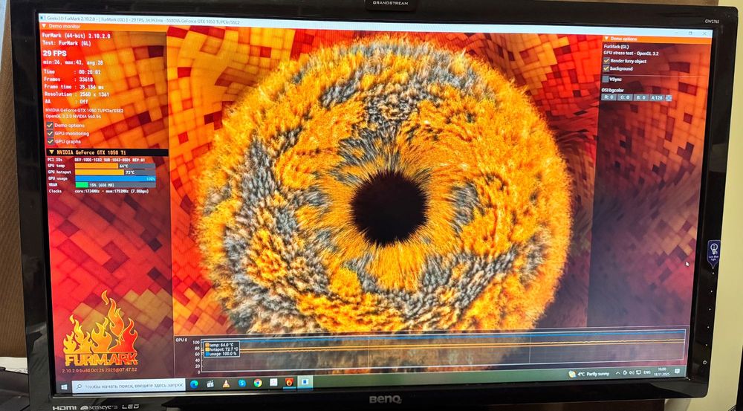
Task: Click the VRAM 15% usage bar
Action: (115, 185)
